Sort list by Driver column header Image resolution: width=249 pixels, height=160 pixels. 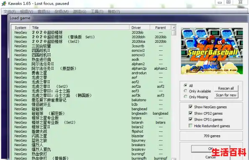[140, 28]
